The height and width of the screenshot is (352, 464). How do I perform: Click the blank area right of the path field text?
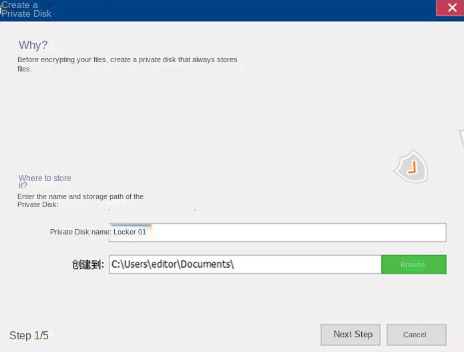[x=307, y=264]
